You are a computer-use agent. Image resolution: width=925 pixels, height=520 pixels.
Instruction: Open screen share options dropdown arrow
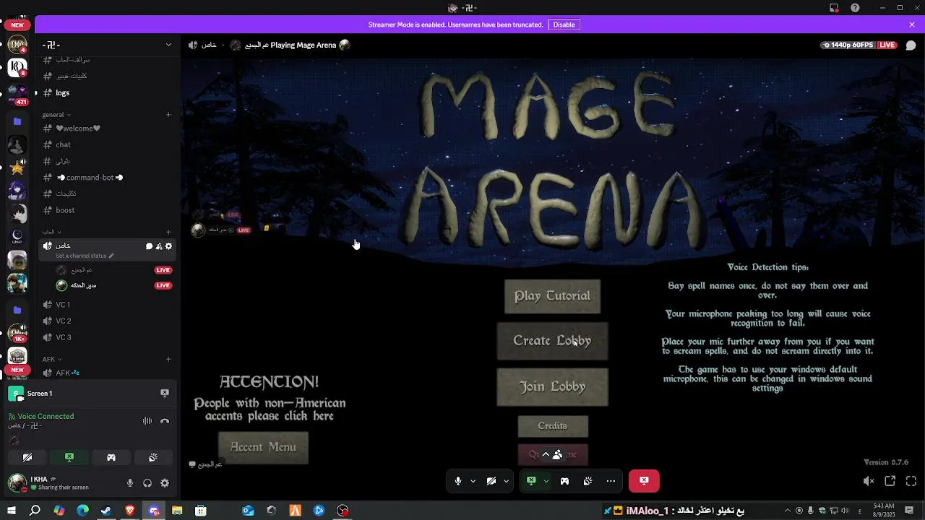click(546, 481)
